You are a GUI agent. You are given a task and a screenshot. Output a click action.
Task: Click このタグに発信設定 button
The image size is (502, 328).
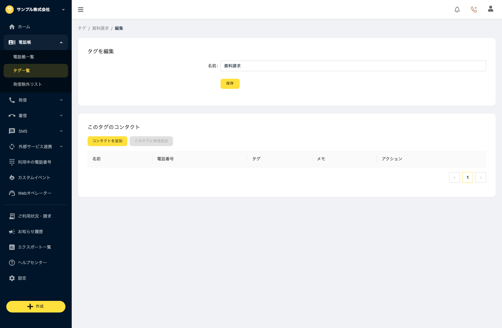click(151, 141)
